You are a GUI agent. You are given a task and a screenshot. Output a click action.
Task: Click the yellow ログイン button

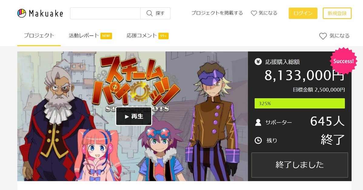pos(303,13)
